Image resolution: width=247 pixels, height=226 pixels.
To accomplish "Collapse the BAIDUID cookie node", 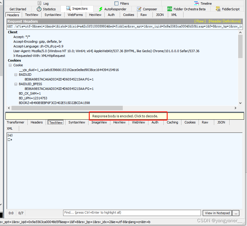I will point(16,75).
